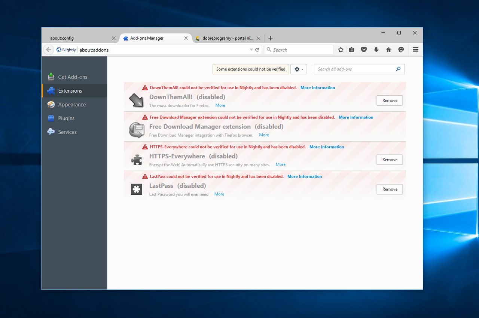The width and height of the screenshot is (479, 318).
Task: Click the Nightly identity globe icon
Action: point(59,50)
